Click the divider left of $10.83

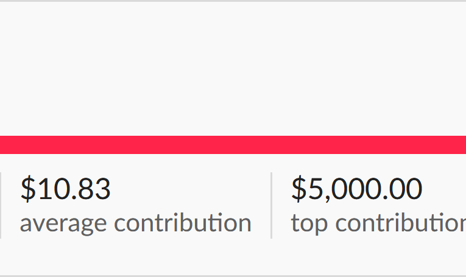(x=1, y=205)
